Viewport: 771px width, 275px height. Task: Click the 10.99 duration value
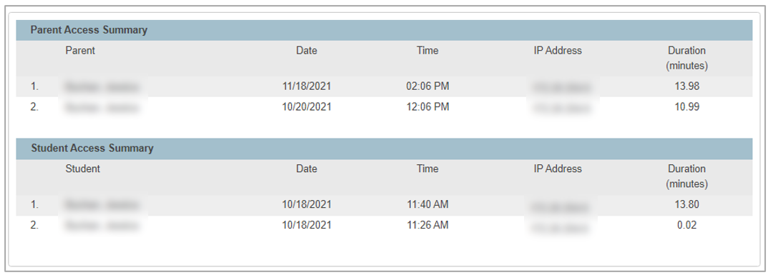click(x=687, y=107)
